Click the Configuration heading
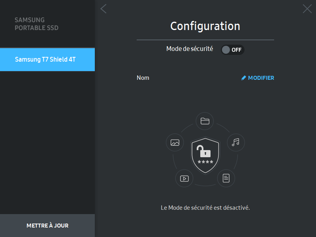Viewport: 316px width, 237px height. (x=205, y=26)
